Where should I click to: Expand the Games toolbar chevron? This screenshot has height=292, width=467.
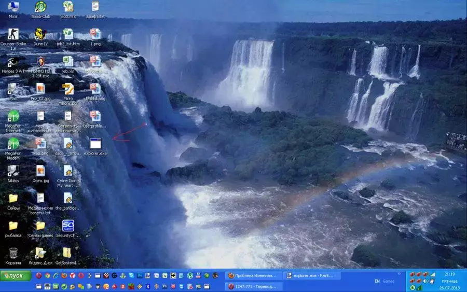[399, 273]
